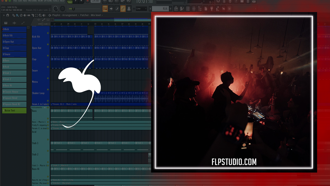Open the plugin database plug icon
330x186 pixels.
point(211,9)
